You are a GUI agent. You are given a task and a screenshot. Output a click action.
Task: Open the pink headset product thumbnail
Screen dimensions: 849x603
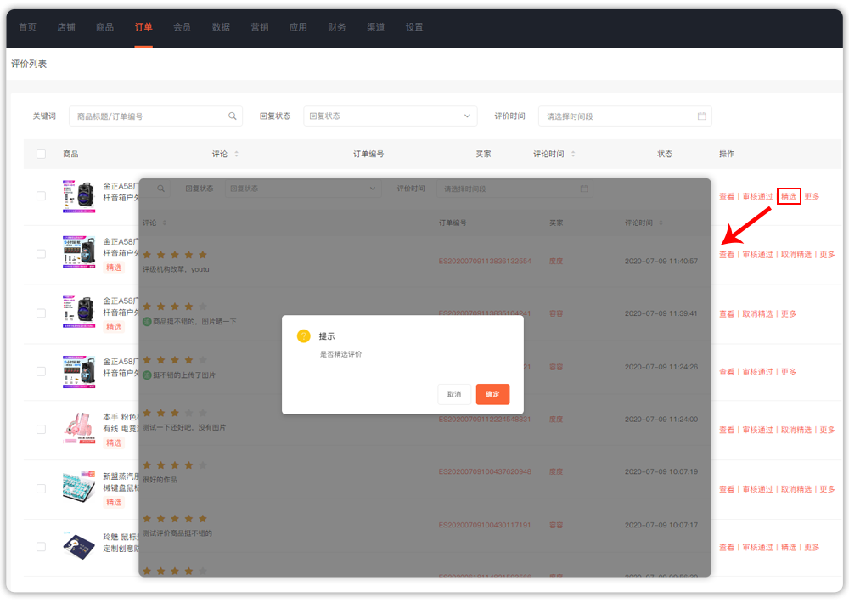click(79, 429)
